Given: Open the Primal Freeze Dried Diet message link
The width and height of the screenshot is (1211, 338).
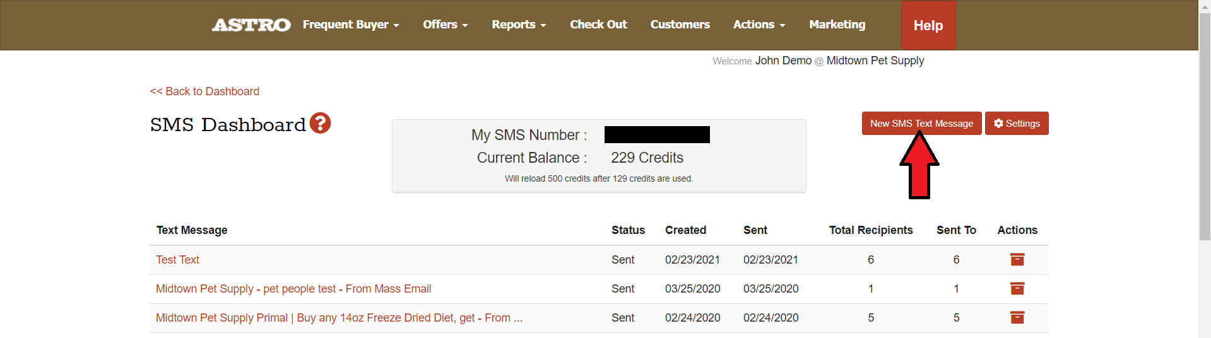Looking at the screenshot, I should coord(339,318).
